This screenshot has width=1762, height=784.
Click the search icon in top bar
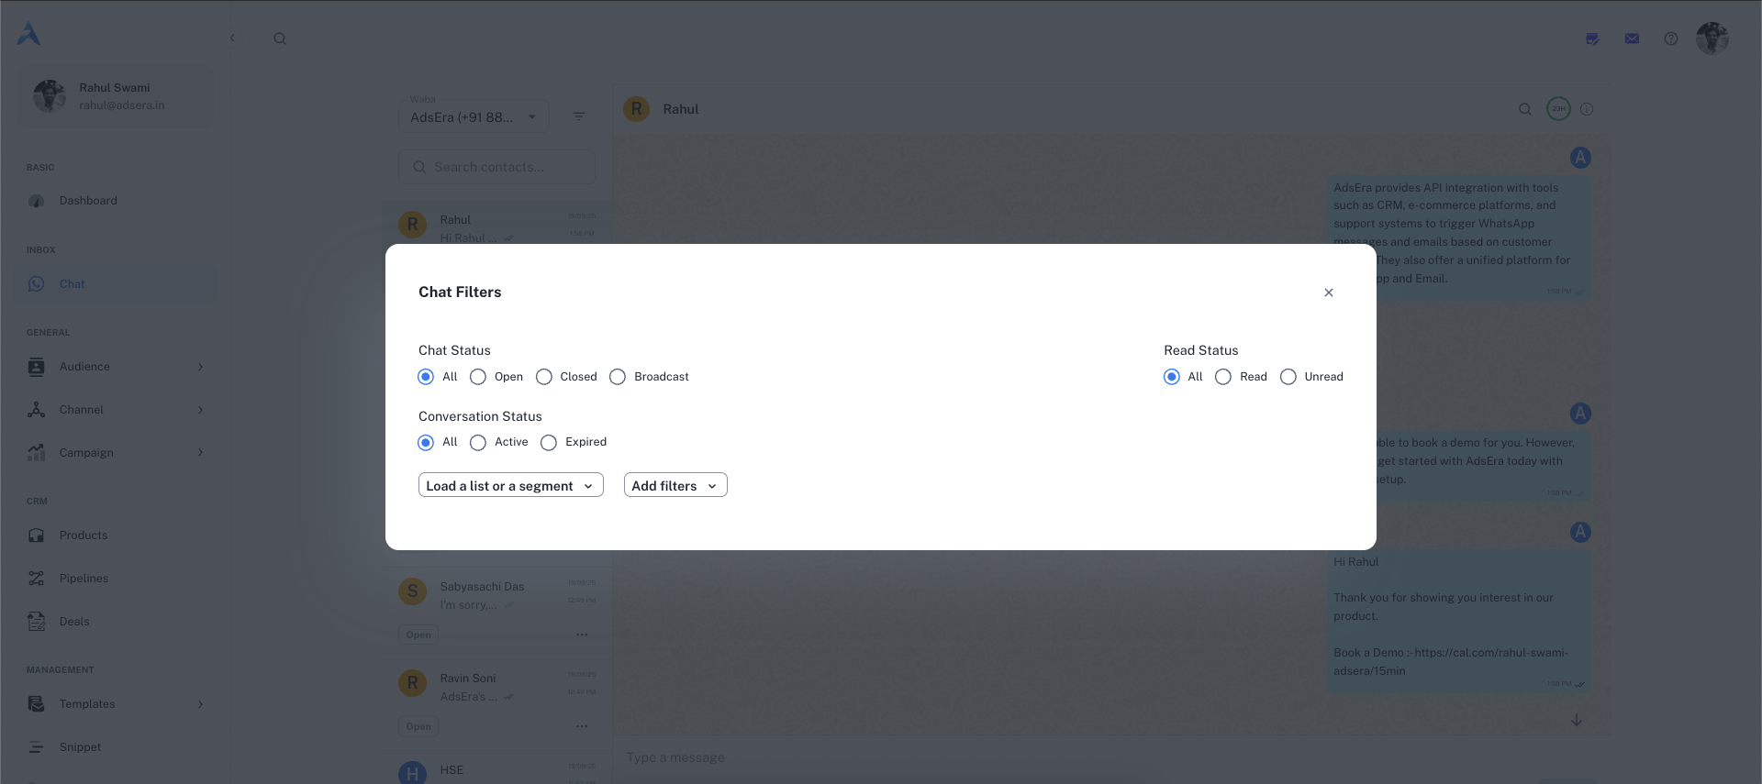point(280,39)
